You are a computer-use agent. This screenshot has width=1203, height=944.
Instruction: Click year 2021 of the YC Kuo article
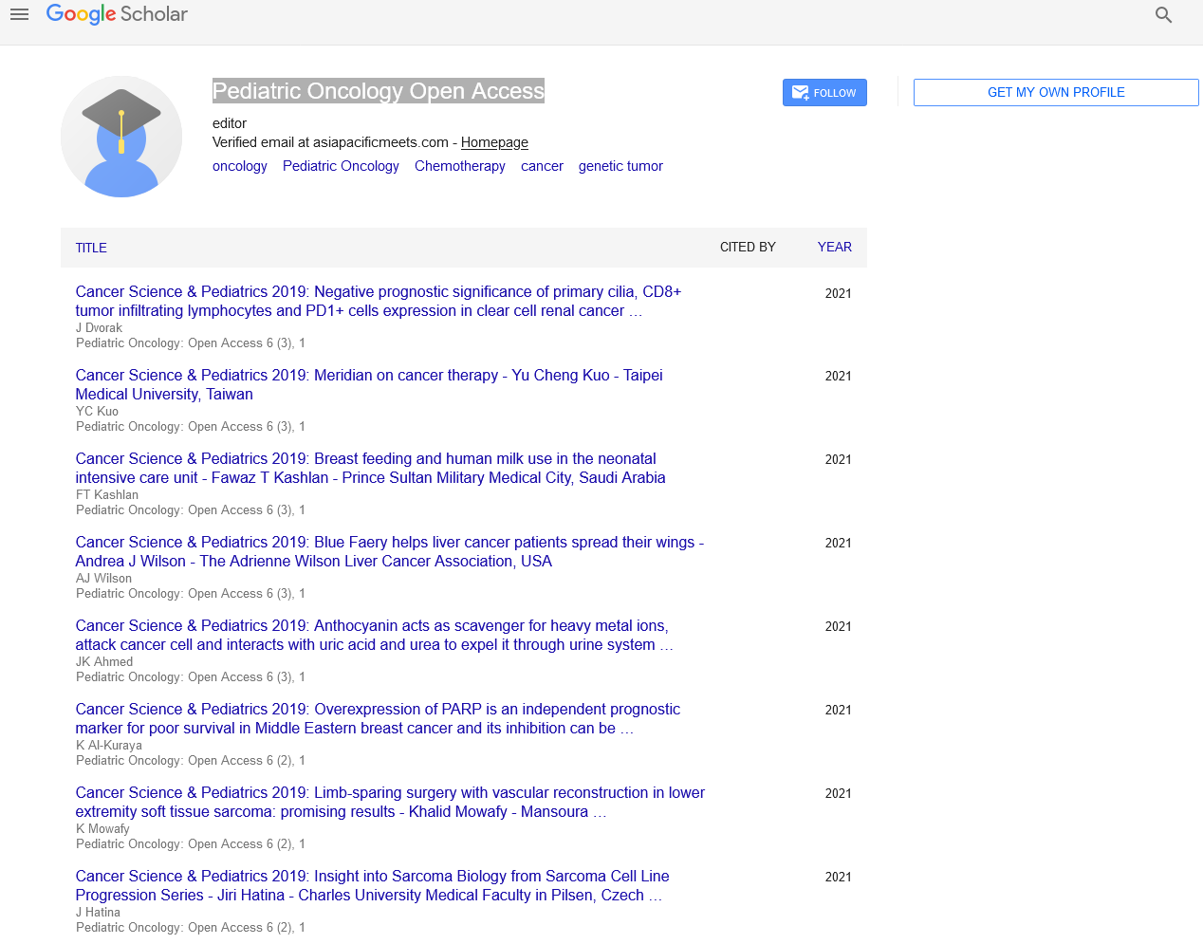pos(838,376)
